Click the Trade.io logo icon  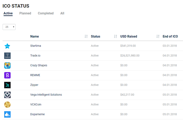pyautogui.click(x=7, y=56)
